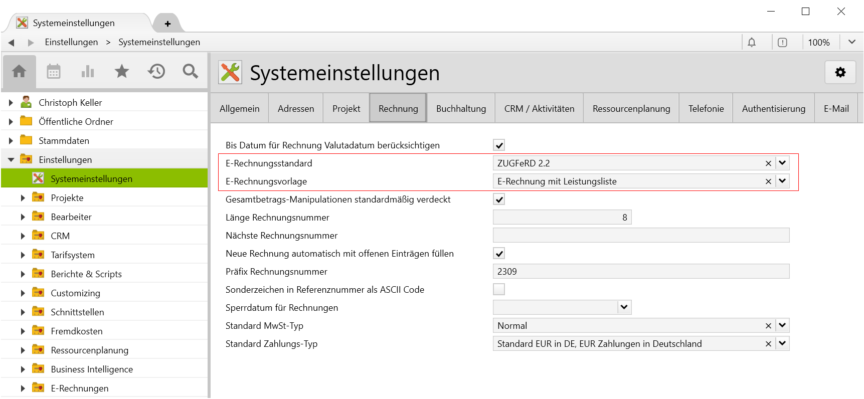The image size is (864, 399).
Task: Open the E-Rechnungsvorlage dropdown arrow
Action: 782,181
